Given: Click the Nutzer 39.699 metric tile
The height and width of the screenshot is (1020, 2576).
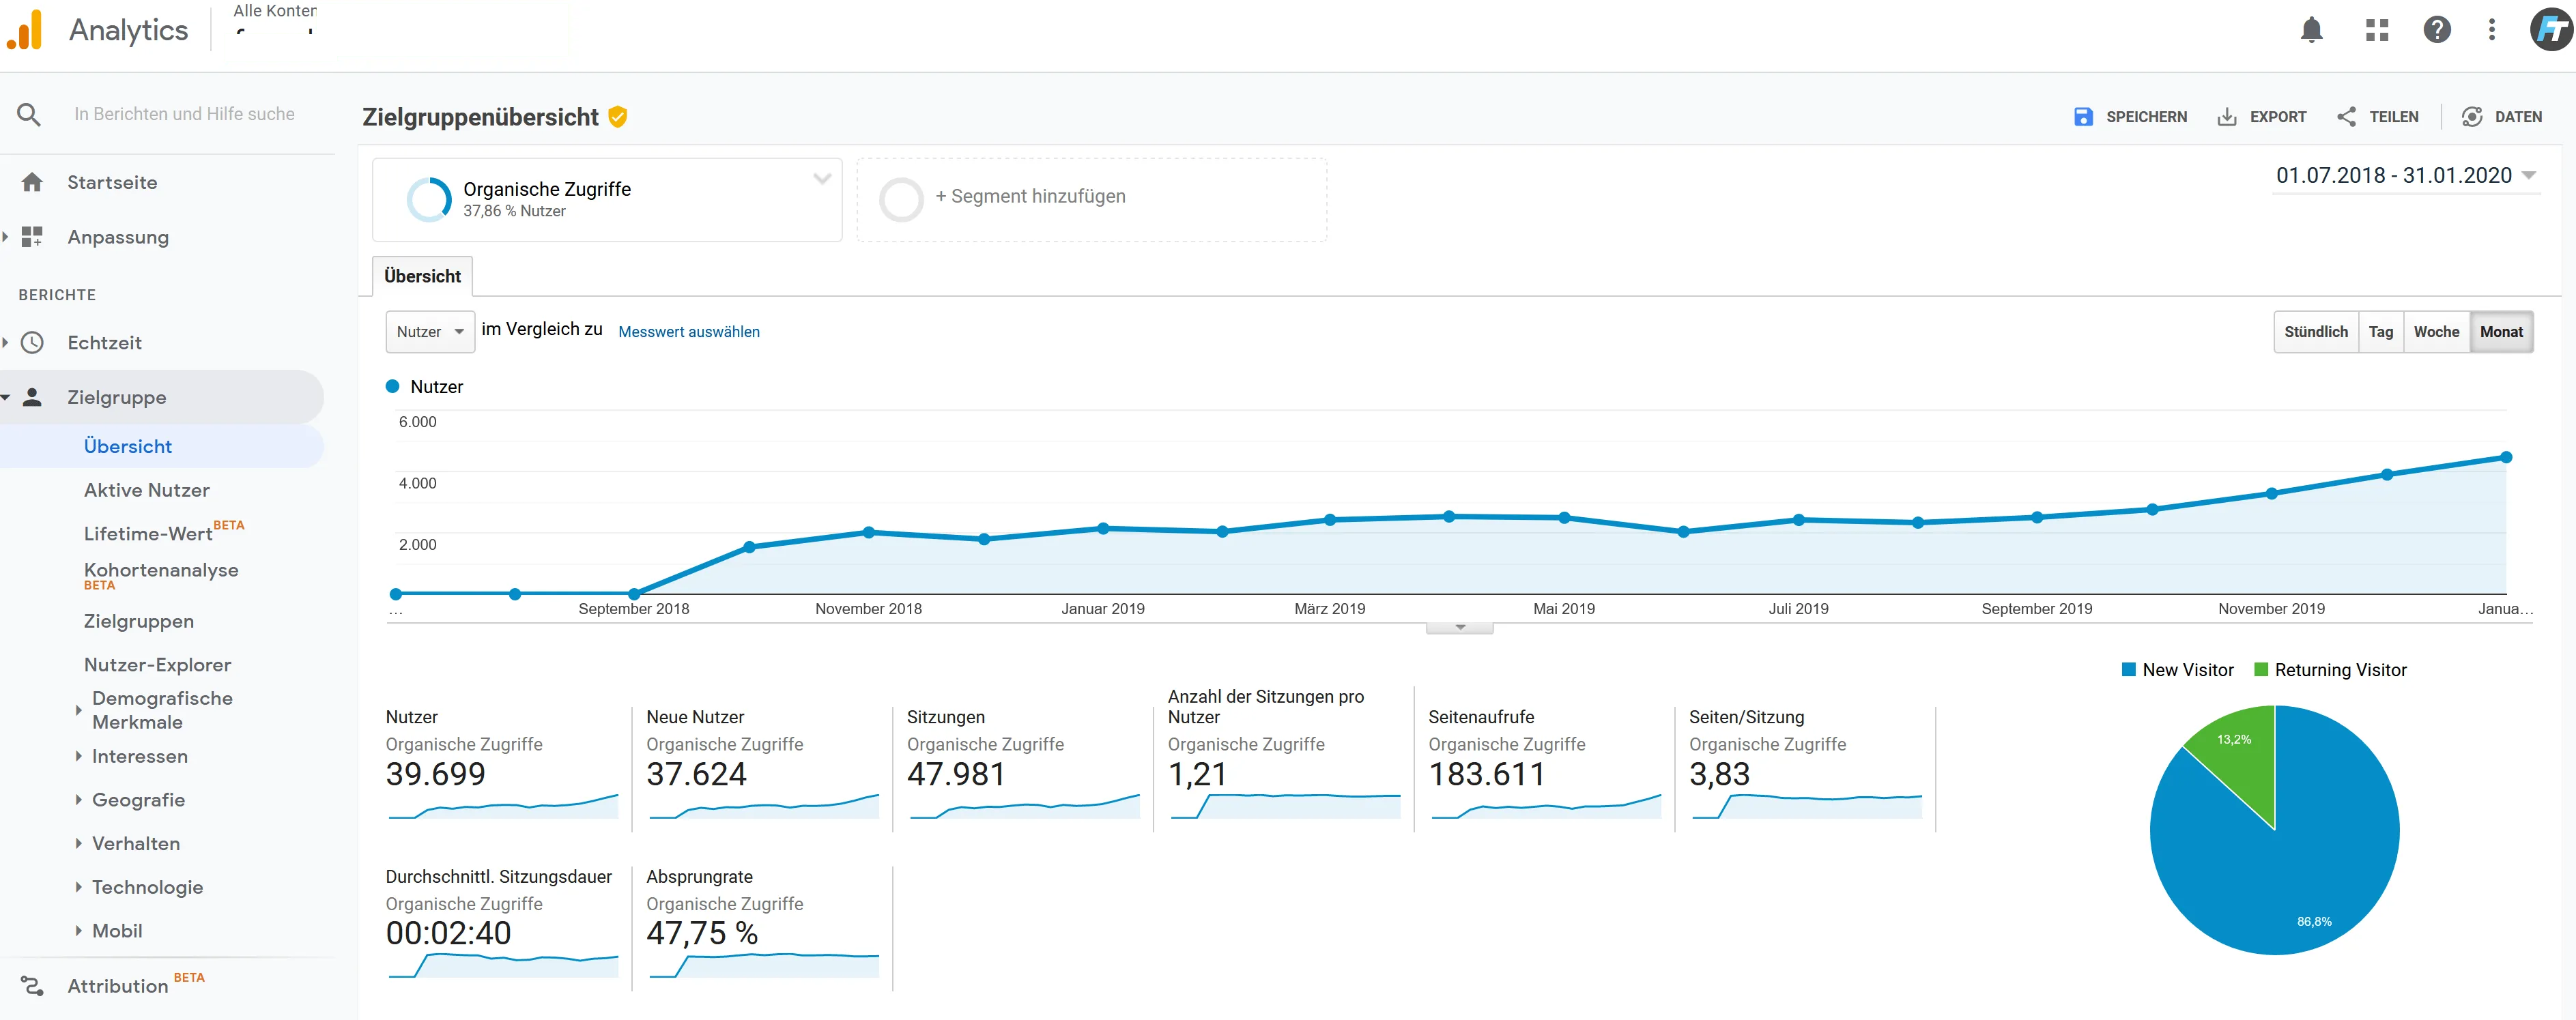Looking at the screenshot, I should coord(502,765).
